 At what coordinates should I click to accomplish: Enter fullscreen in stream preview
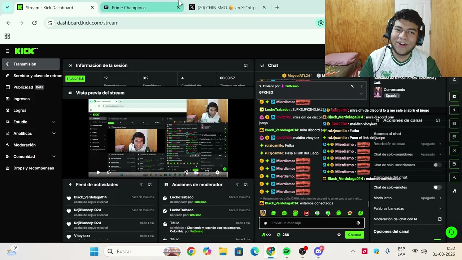click(207, 173)
